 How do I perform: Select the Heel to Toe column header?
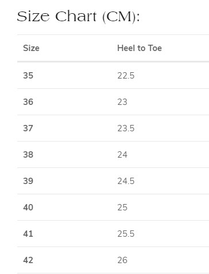(x=140, y=48)
